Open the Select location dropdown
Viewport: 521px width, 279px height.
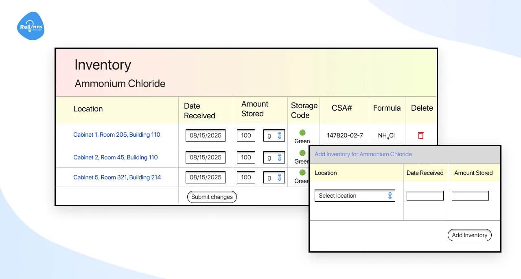click(x=355, y=195)
